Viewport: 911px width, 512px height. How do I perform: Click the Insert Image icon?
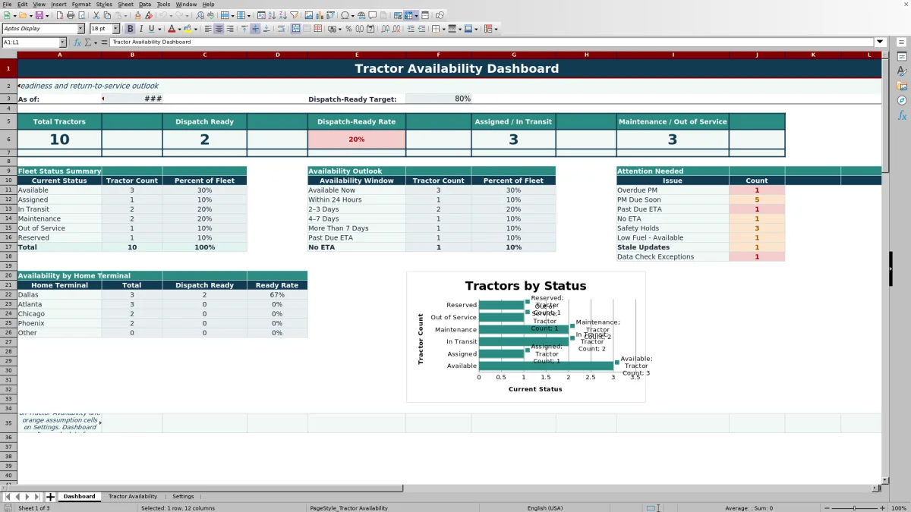pyautogui.click(x=308, y=15)
